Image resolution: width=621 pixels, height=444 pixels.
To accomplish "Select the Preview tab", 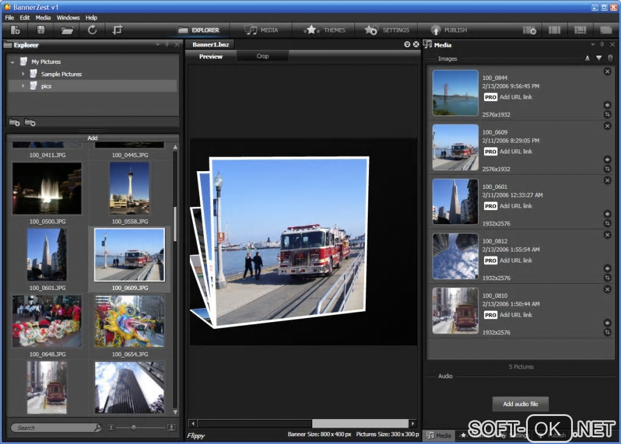I will click(211, 56).
